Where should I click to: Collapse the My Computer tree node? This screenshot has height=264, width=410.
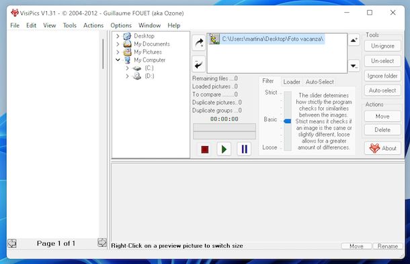(118, 60)
